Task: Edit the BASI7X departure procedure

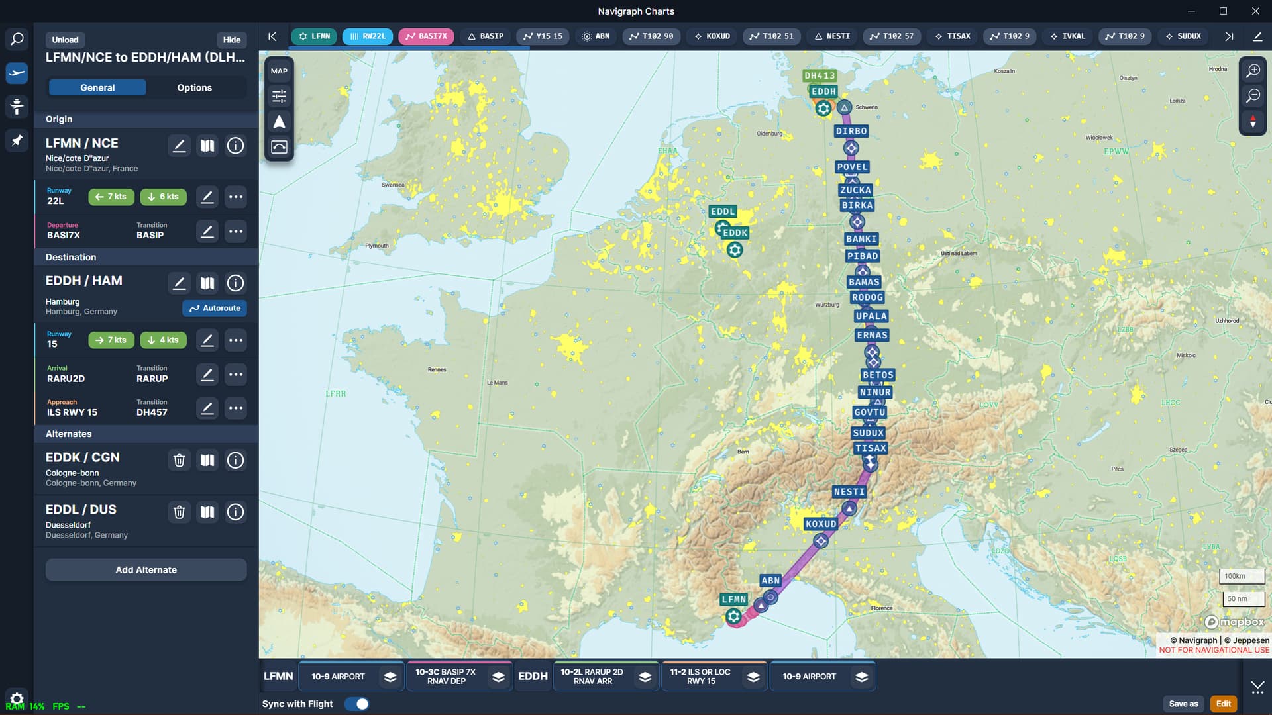Action: pyautogui.click(x=207, y=231)
